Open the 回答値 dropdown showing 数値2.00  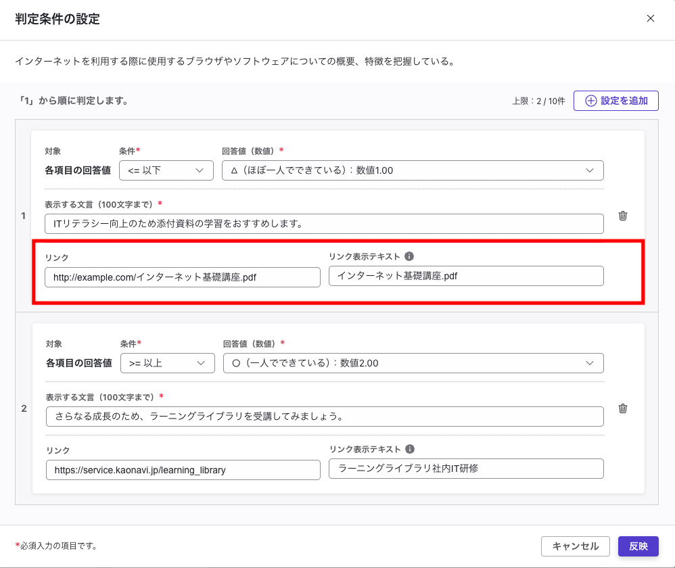[413, 362]
